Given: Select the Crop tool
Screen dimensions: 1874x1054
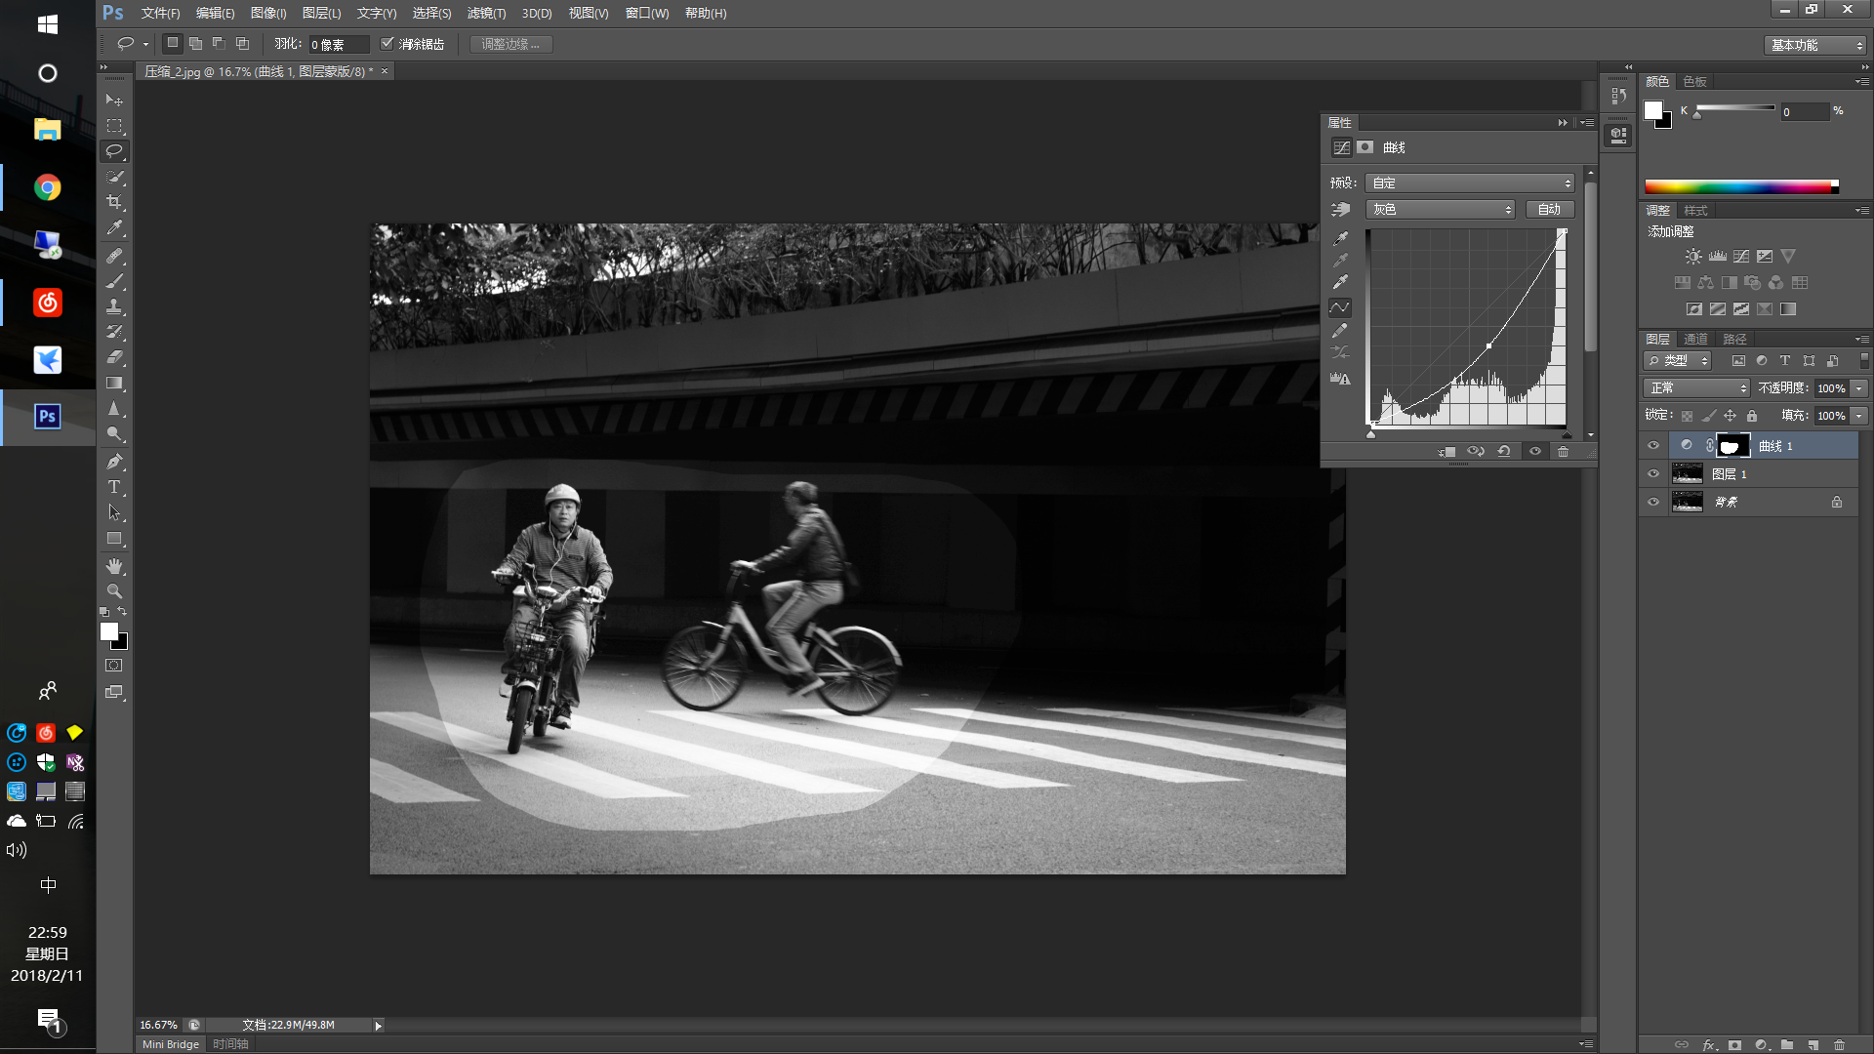Looking at the screenshot, I should coord(114,202).
